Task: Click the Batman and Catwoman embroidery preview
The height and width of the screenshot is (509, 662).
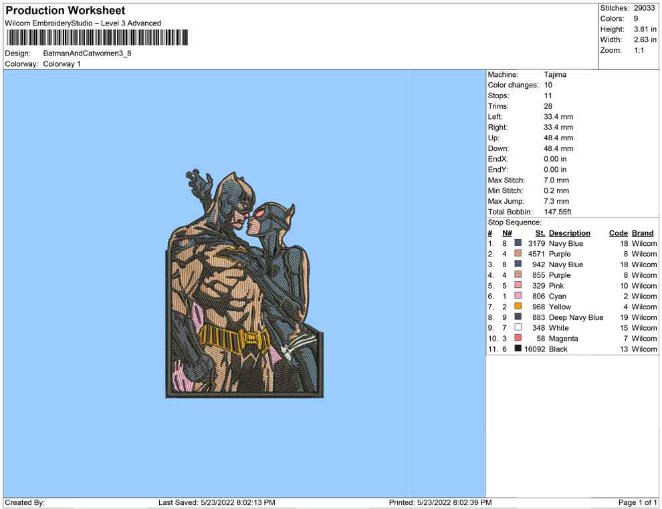Action: pos(245,284)
